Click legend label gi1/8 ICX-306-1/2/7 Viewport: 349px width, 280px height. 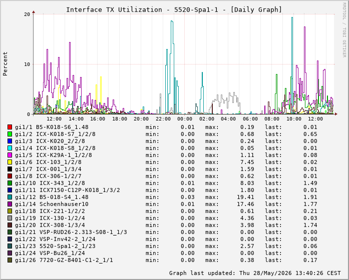(48, 176)
